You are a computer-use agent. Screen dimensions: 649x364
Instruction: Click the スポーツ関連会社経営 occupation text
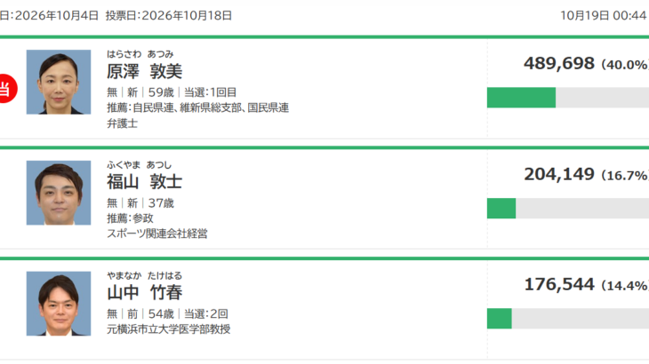pos(156,233)
